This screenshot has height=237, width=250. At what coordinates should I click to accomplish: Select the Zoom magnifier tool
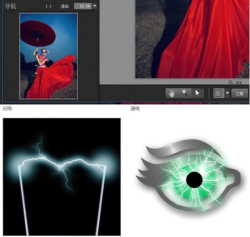185,93
